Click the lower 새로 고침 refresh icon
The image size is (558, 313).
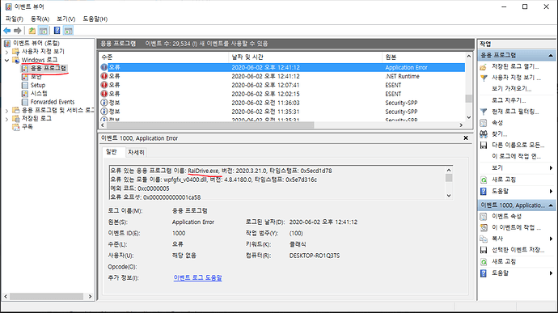coord(484,262)
